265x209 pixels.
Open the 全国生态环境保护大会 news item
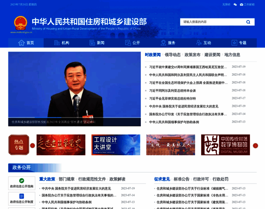[x=188, y=83]
